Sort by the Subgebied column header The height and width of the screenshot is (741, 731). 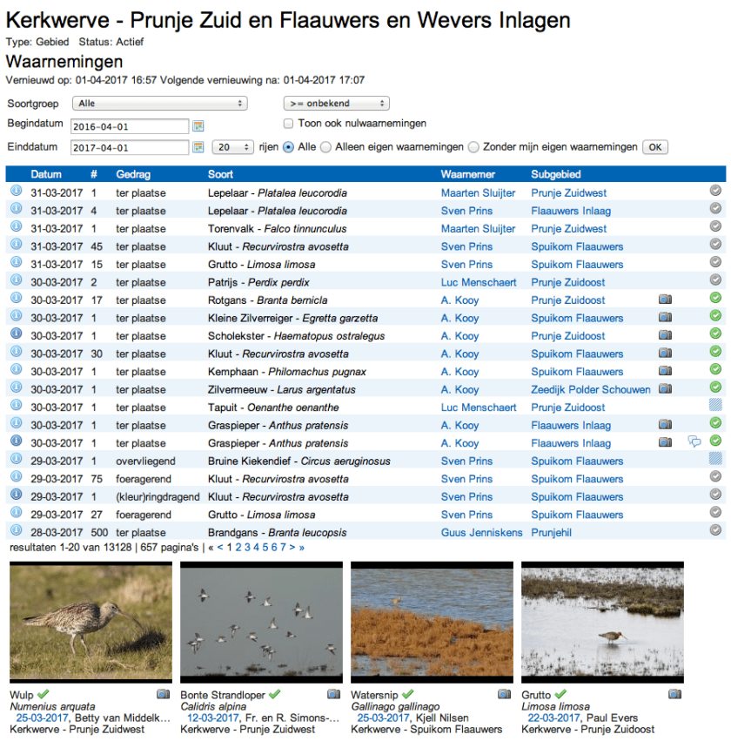(x=556, y=174)
